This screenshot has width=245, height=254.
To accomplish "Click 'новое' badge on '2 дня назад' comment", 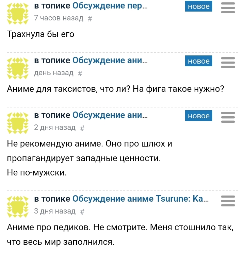I will (x=199, y=116).
